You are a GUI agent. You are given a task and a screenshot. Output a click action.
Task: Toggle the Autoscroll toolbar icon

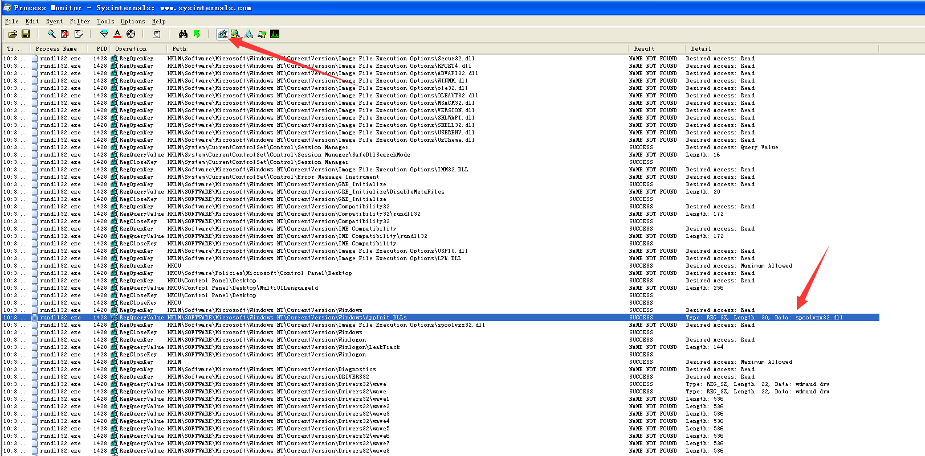tap(65, 34)
